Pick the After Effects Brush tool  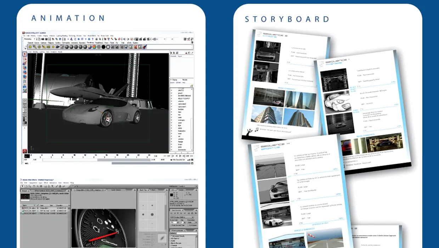click(57, 186)
